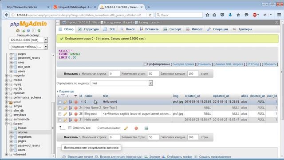Click the phpMyAdmin logout icon beside home
This screenshot has width=284, height=160.
23,31
